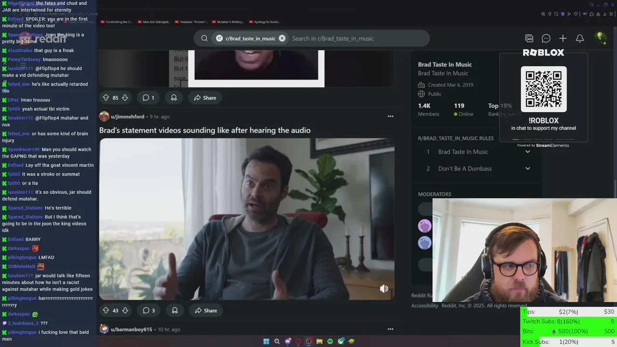Open the user avatar menu
Viewport: 617px width, 347px height.
(x=600, y=38)
